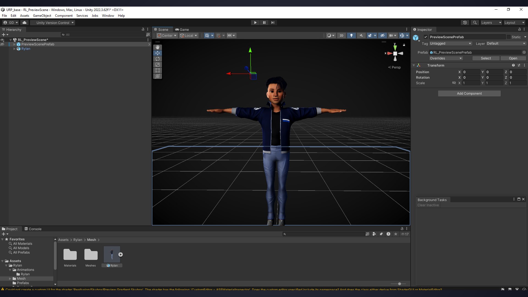Click Search by Type icon in Project

click(374, 234)
